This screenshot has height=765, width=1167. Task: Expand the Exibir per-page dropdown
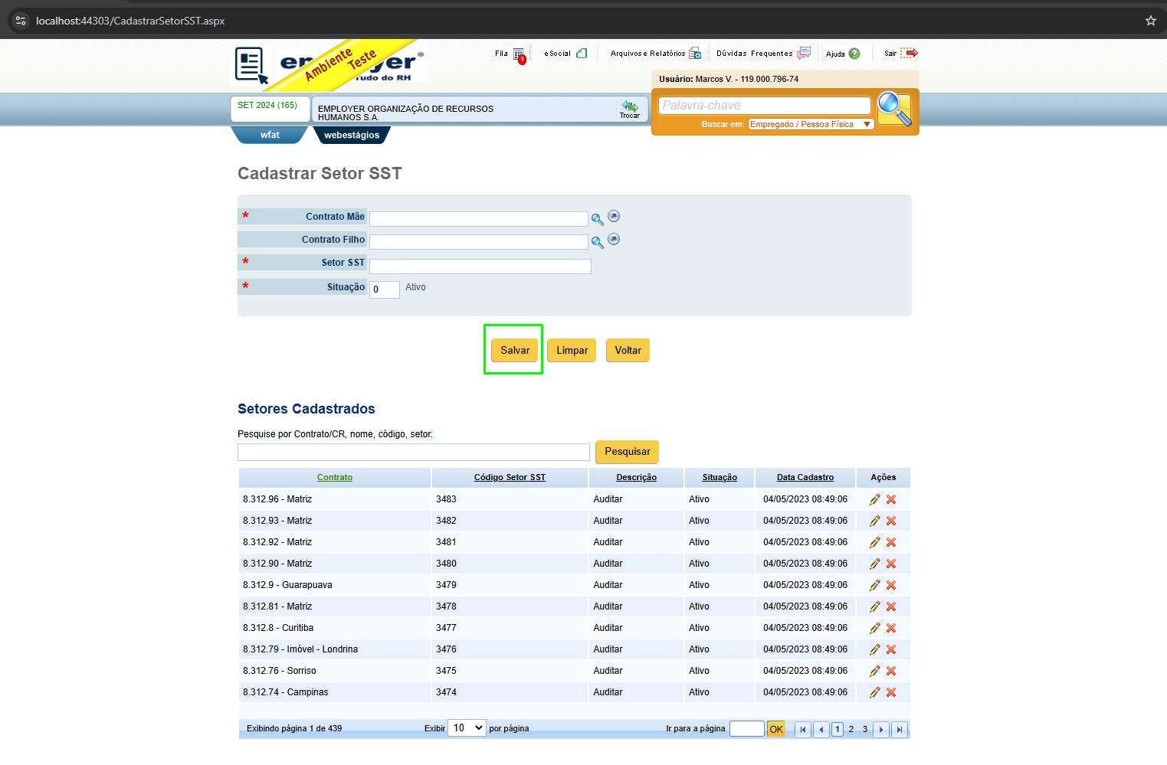coord(467,728)
